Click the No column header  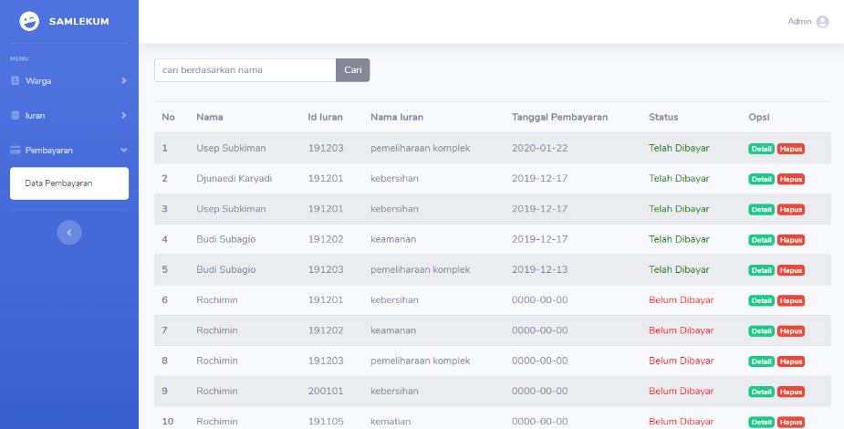[x=168, y=117]
